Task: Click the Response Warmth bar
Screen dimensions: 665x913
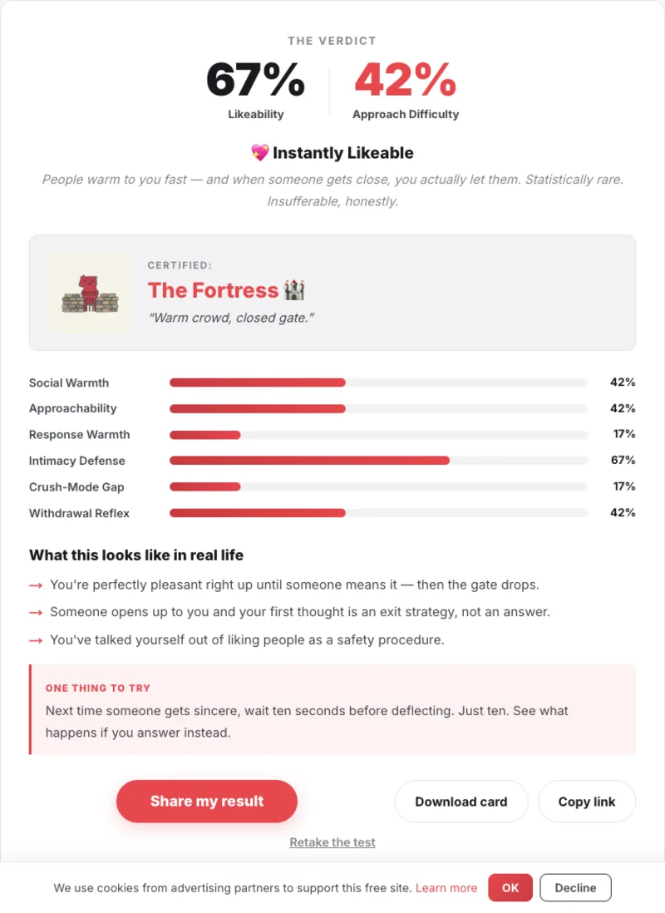Action: 378,435
